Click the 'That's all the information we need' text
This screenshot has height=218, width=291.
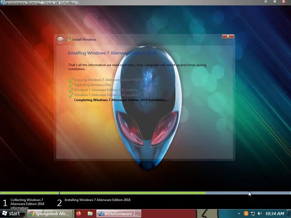coord(137,67)
